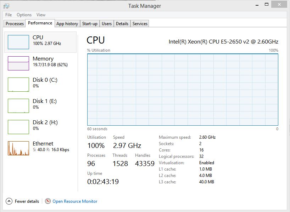Click the Open Resource Monitor link

(75, 201)
